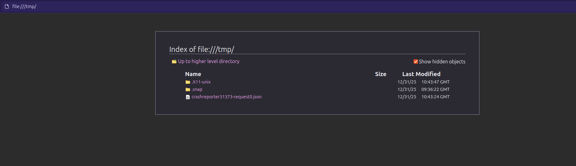Click the up-folder icon beside the parent directory link
The height and width of the screenshot is (166, 576).
pos(174,62)
